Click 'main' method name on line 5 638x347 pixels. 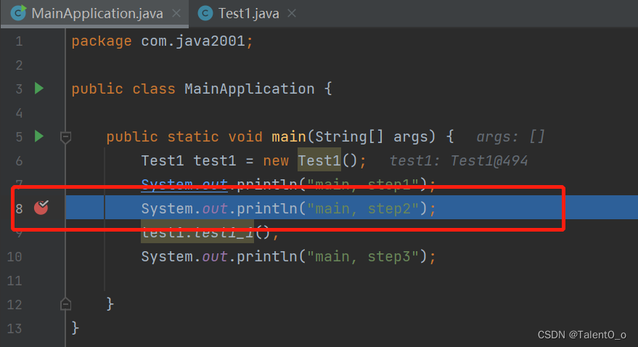[288, 136]
